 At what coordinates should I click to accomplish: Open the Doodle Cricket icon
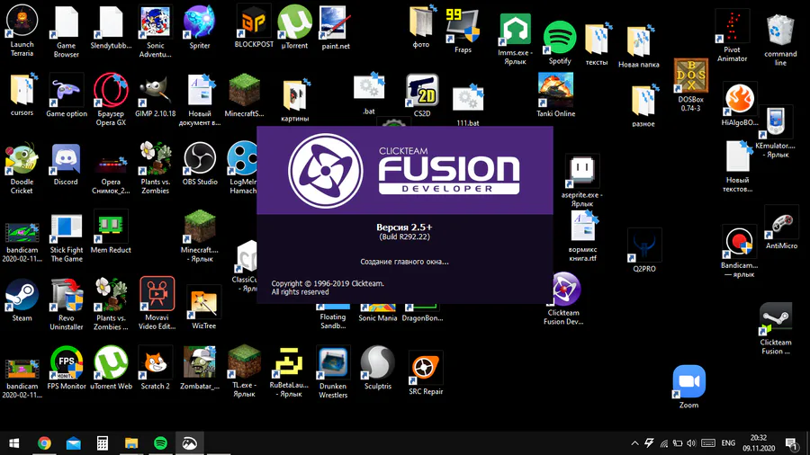click(x=22, y=158)
